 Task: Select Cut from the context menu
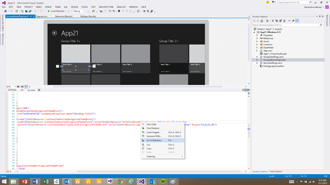click(162, 145)
